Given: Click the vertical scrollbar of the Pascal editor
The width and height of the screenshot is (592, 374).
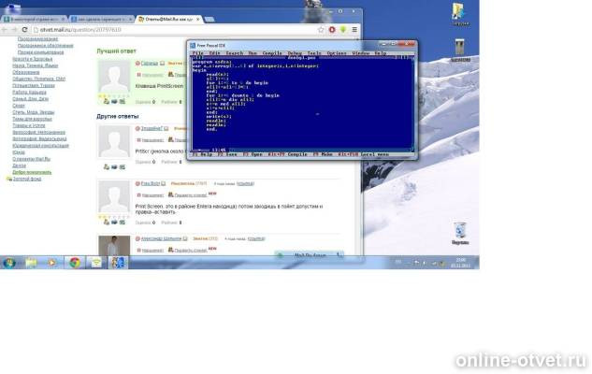Looking at the screenshot, I should [413, 104].
